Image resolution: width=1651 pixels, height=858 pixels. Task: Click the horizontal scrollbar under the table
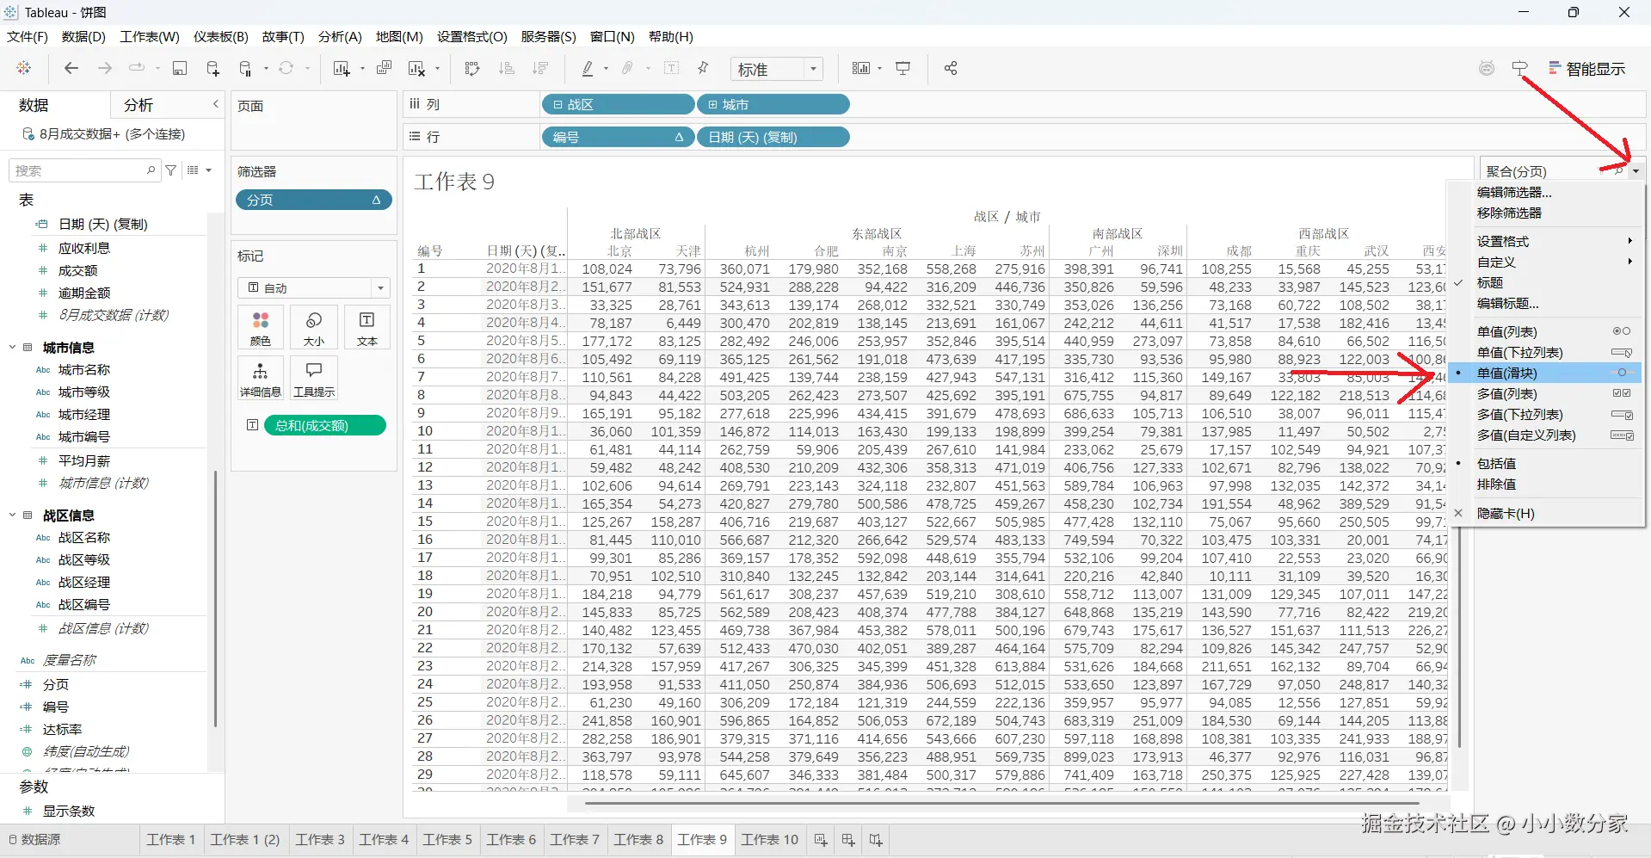(1002, 803)
